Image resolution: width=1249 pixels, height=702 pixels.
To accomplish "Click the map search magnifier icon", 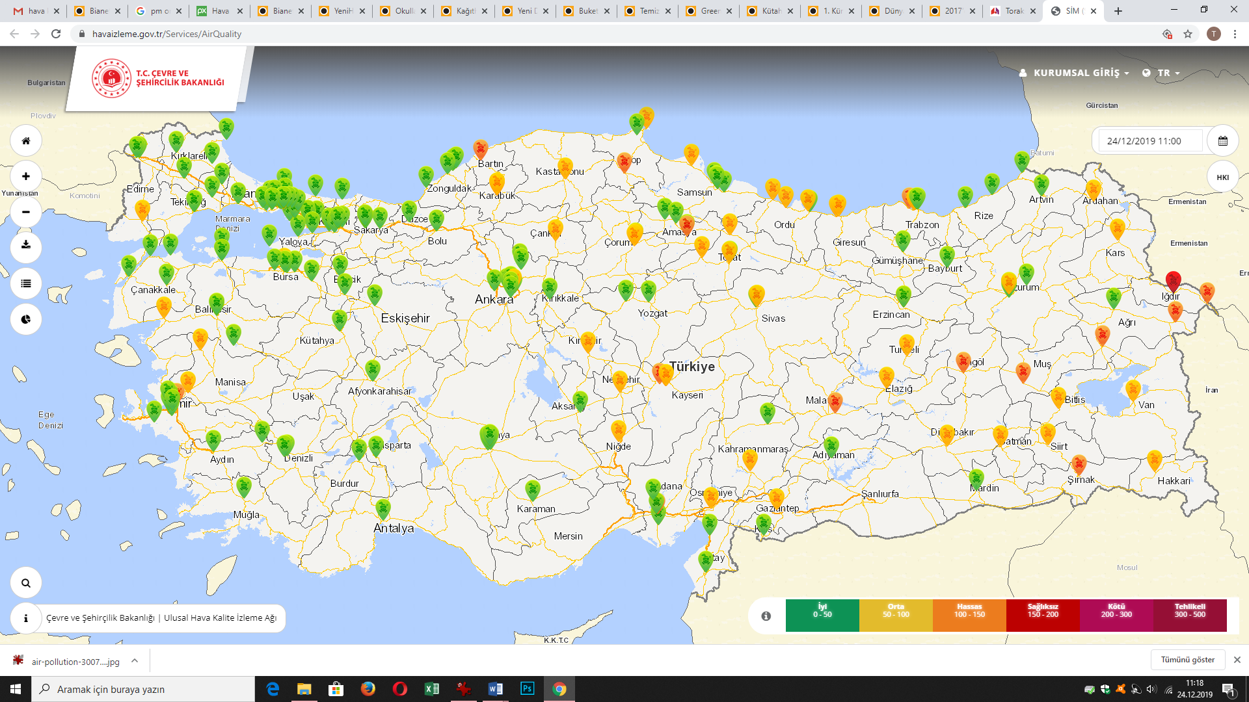I will coord(26,583).
